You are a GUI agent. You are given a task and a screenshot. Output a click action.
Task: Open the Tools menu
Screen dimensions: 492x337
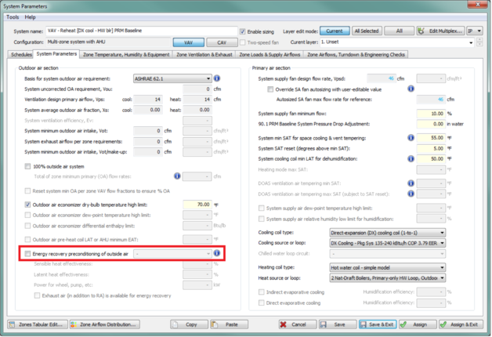13,16
